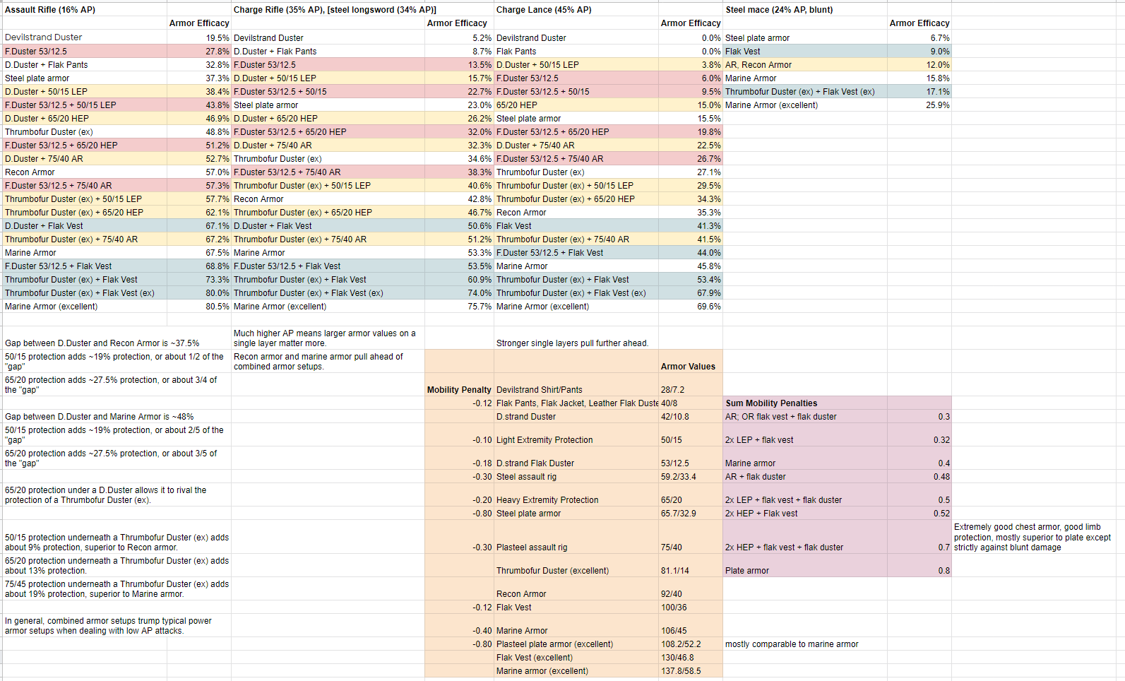Image resolution: width=1125 pixels, height=681 pixels.
Task: Select the 108.2/52.2 armor value cell
Action: pos(691,644)
